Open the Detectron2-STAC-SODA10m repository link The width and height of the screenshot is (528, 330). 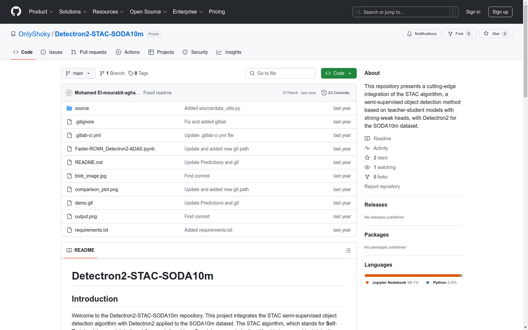click(99, 34)
